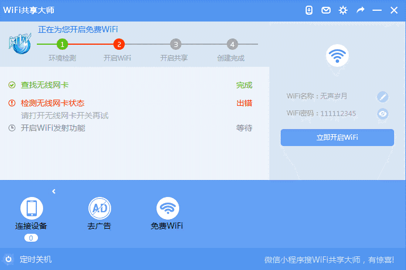Select 开启WiFi发射功能 row text
This screenshot has width=406, height=270.
point(53,128)
